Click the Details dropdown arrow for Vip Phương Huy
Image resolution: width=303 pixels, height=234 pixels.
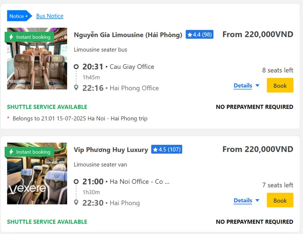[258, 200]
